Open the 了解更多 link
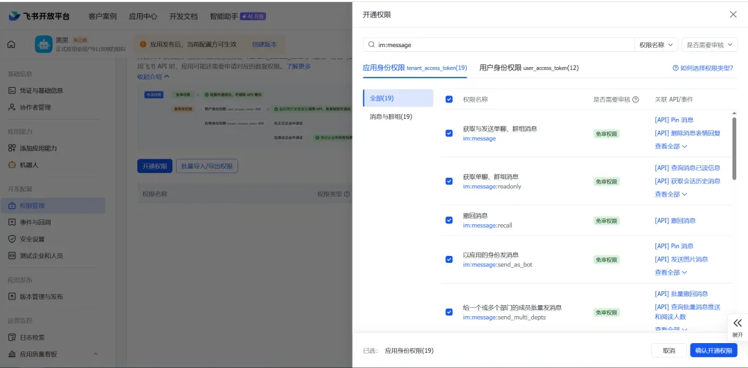This screenshot has height=368, width=748. (x=298, y=66)
